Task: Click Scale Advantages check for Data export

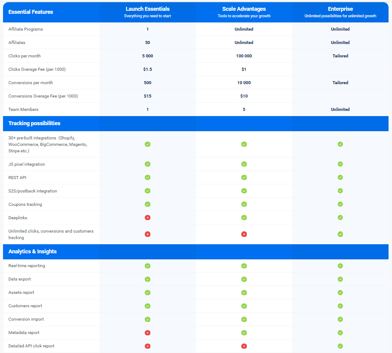Action: 244,279
